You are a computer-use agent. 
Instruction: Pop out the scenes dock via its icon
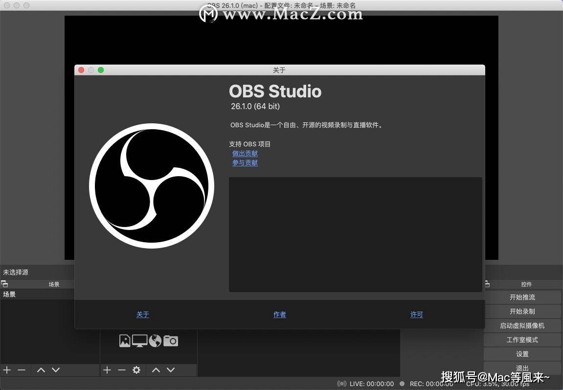(x=4, y=284)
